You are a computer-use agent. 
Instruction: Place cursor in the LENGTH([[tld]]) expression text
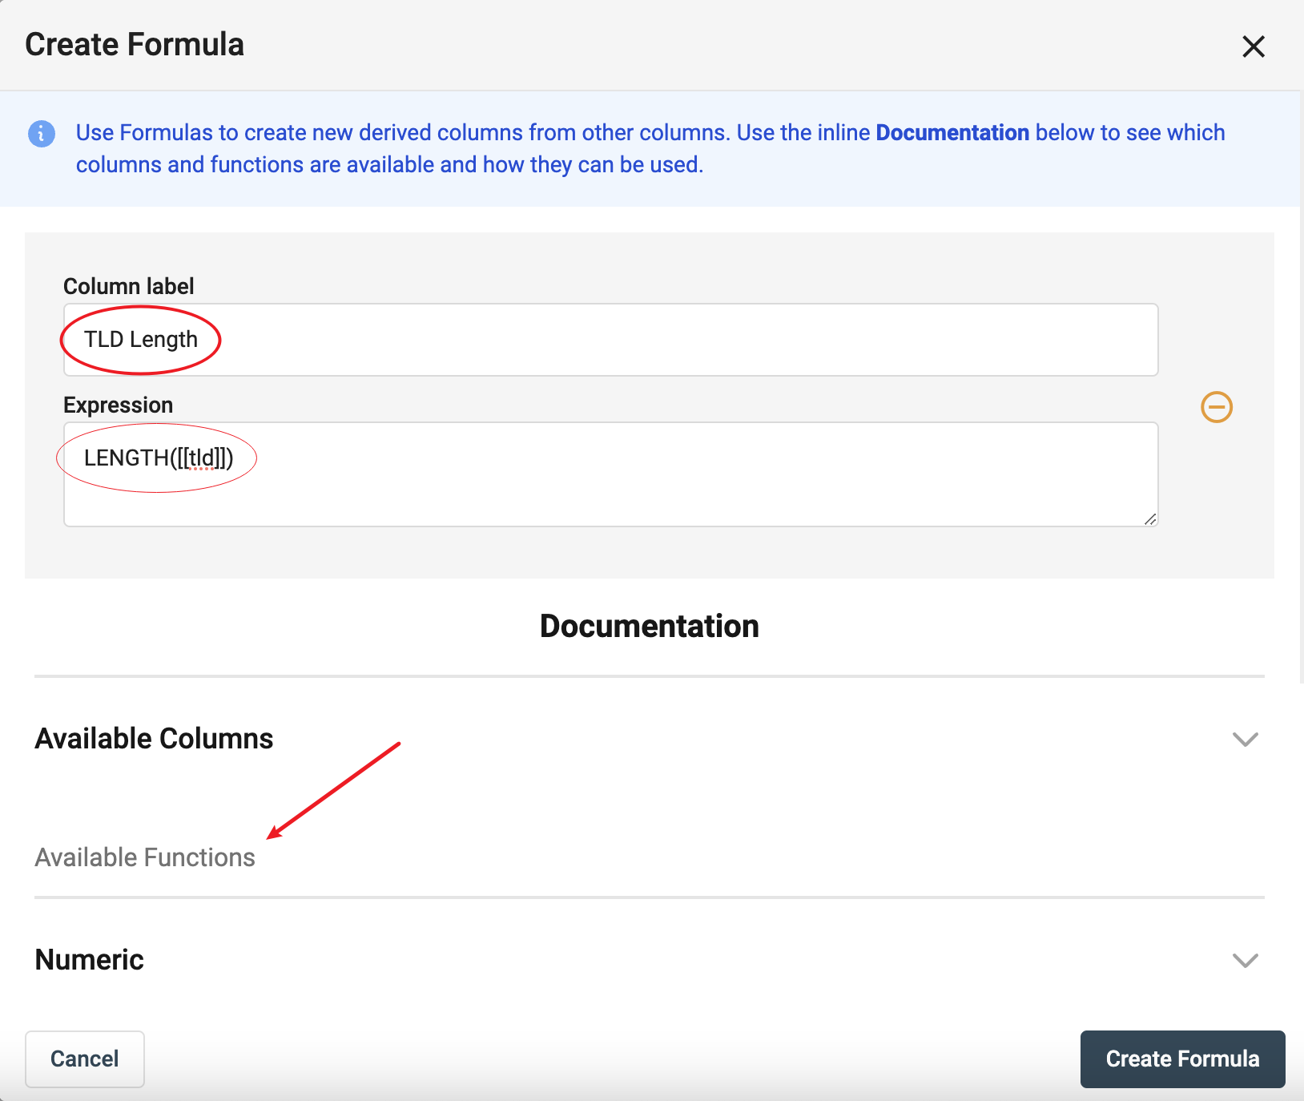(159, 458)
